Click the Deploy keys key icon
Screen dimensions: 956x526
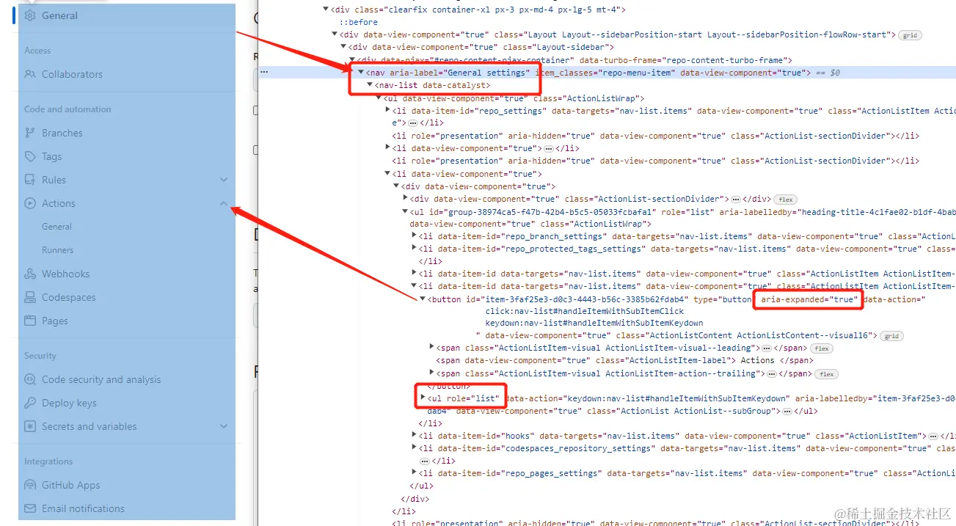pyautogui.click(x=30, y=403)
